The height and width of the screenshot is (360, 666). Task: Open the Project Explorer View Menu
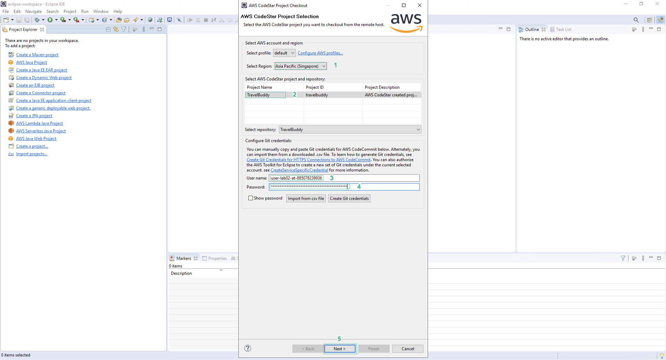click(x=144, y=29)
